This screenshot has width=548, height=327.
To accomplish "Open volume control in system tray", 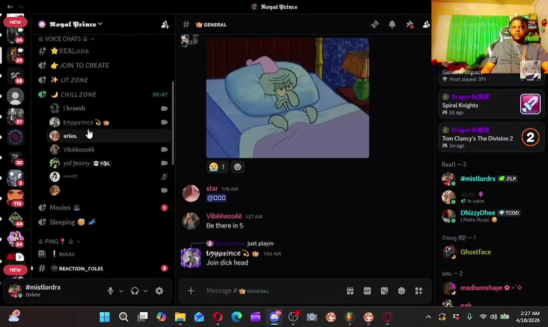I will tap(493, 317).
